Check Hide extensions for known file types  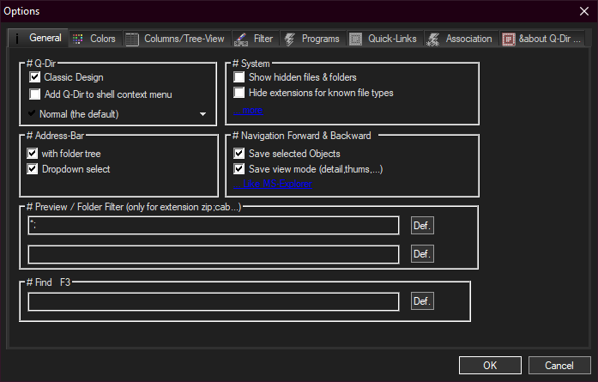(x=239, y=93)
